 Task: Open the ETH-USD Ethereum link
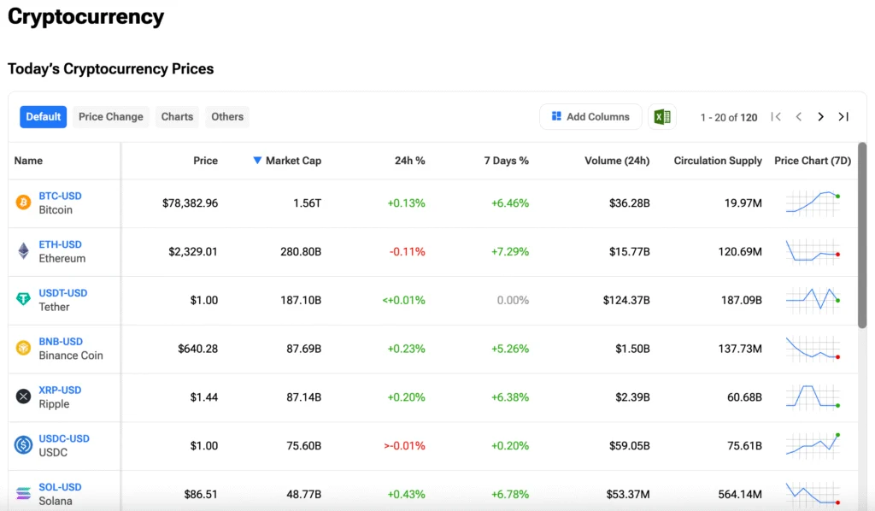(x=60, y=244)
